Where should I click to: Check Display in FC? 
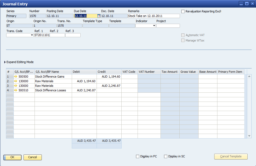[x=138, y=156]
